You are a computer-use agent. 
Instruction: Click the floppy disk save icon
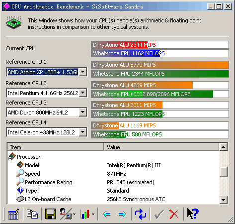(50, 214)
